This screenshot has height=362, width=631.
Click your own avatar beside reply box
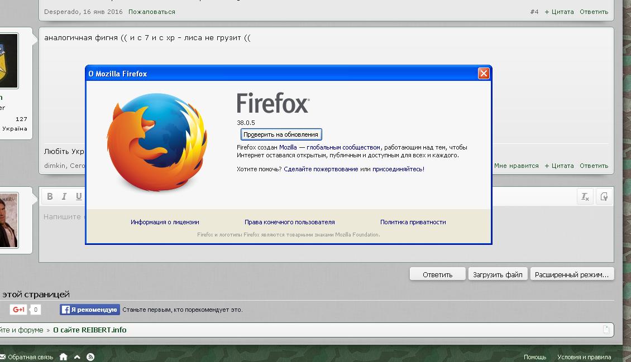pos(9,220)
